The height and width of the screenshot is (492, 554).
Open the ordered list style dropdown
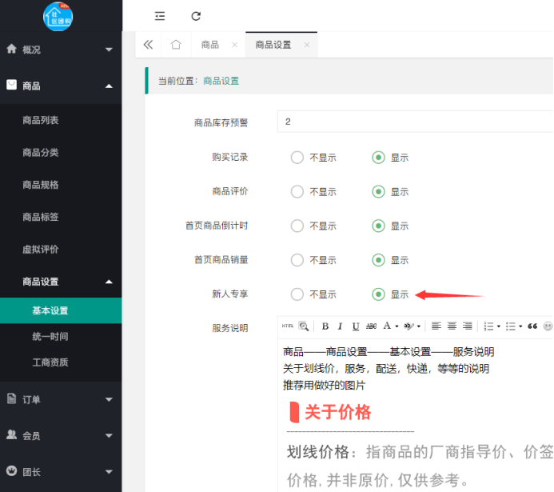coord(499,326)
